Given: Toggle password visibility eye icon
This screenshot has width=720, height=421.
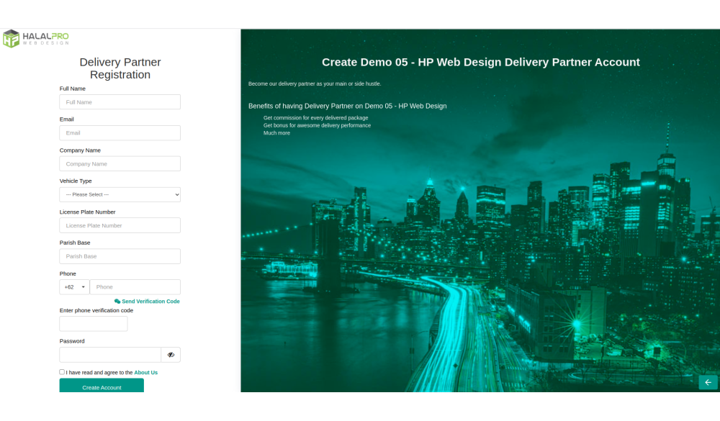Looking at the screenshot, I should click(x=171, y=355).
